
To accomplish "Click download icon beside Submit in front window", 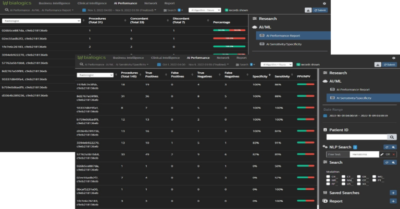I will (378, 64).
